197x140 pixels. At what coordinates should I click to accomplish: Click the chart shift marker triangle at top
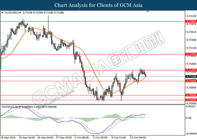point(148,11)
